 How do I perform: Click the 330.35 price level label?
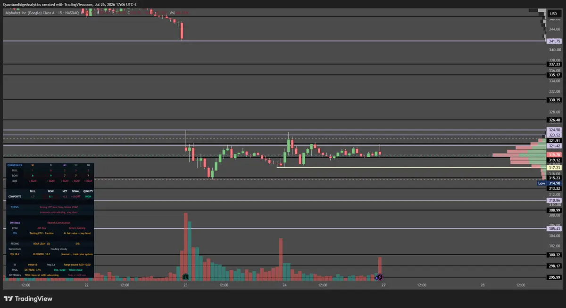click(x=554, y=100)
